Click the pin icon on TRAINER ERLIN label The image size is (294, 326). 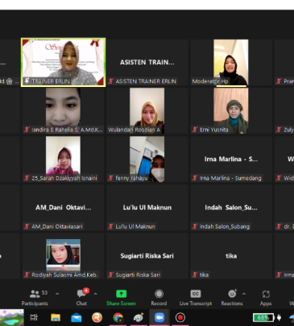27,81
